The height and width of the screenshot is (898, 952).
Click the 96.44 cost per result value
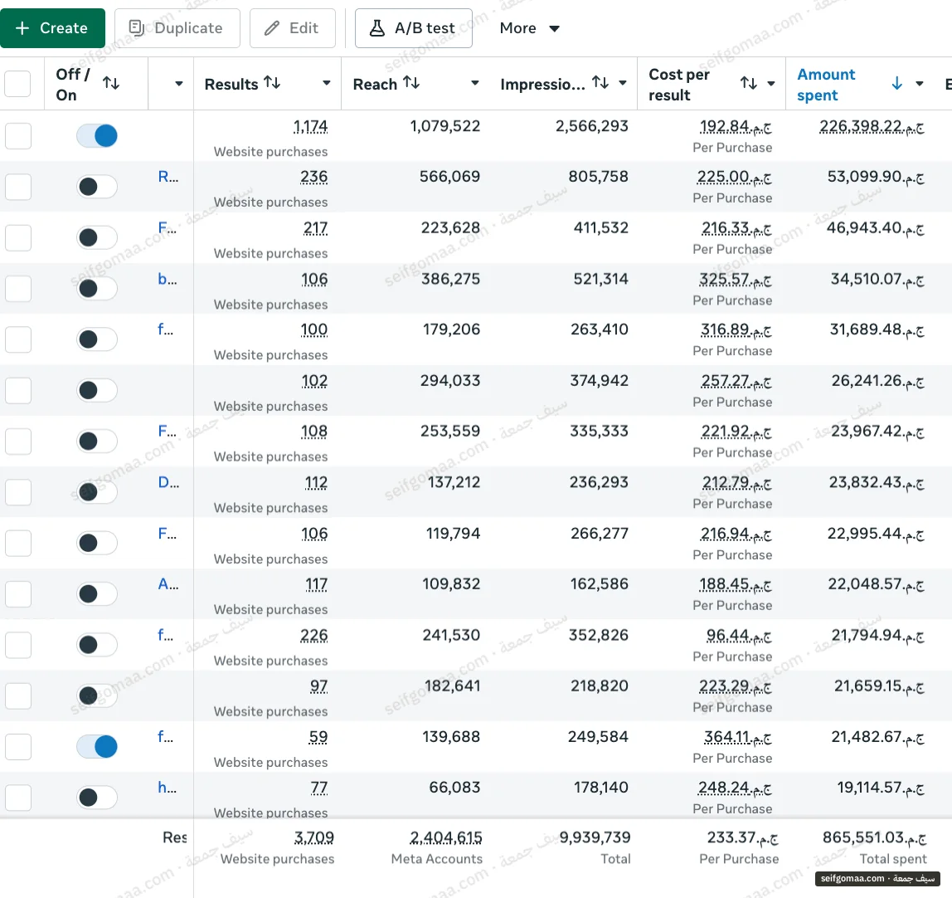739,636
